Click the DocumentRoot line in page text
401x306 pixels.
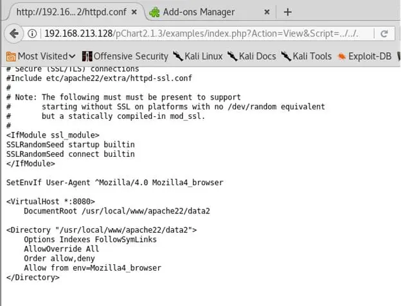117,210
